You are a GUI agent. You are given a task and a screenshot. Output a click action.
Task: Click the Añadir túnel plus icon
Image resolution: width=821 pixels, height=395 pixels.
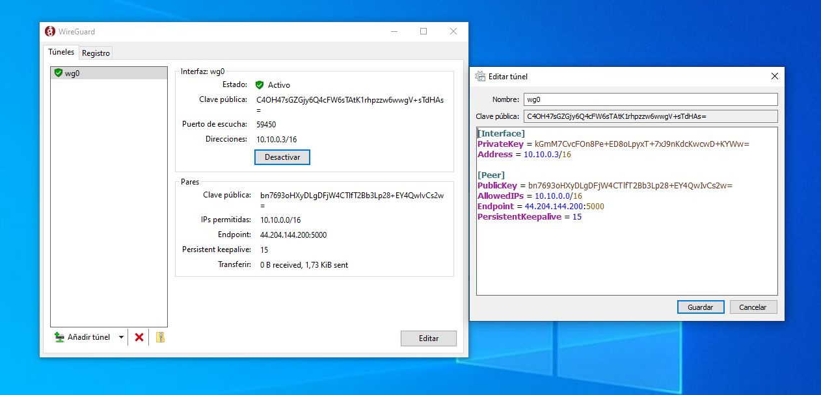[x=59, y=337]
